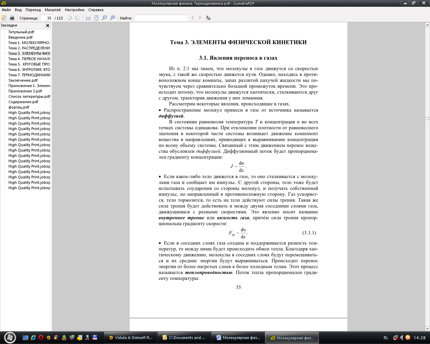
Task: Go to next page arrow icon
Action: click(77, 18)
